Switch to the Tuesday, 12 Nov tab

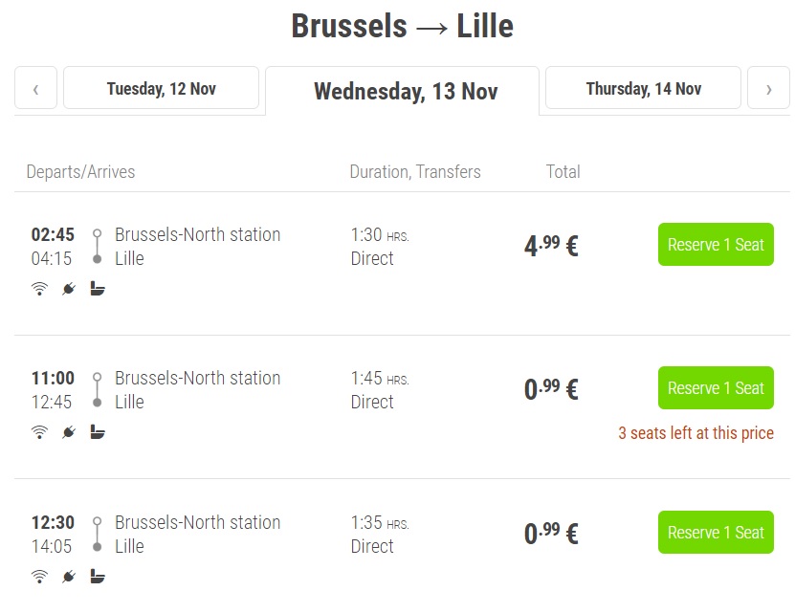(161, 87)
